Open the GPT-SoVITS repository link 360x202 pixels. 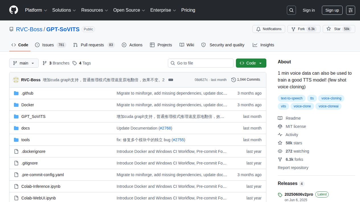click(63, 29)
